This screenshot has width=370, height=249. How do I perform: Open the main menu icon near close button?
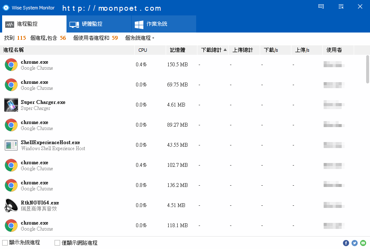tap(341, 6)
